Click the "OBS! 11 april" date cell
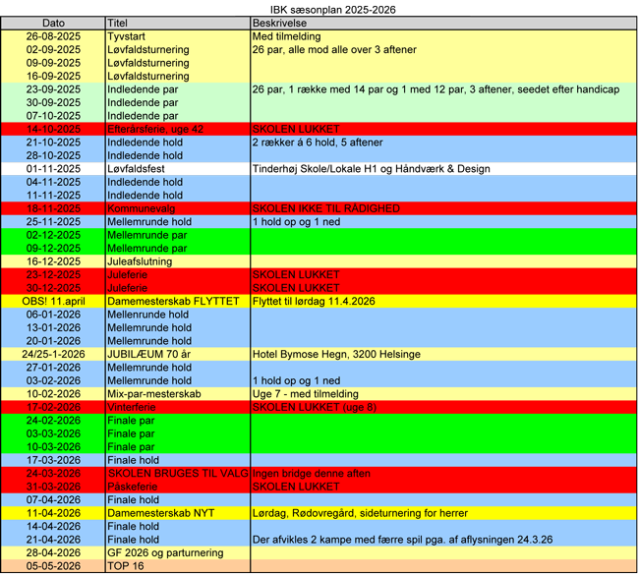The height and width of the screenshot is (575, 639). (x=53, y=302)
